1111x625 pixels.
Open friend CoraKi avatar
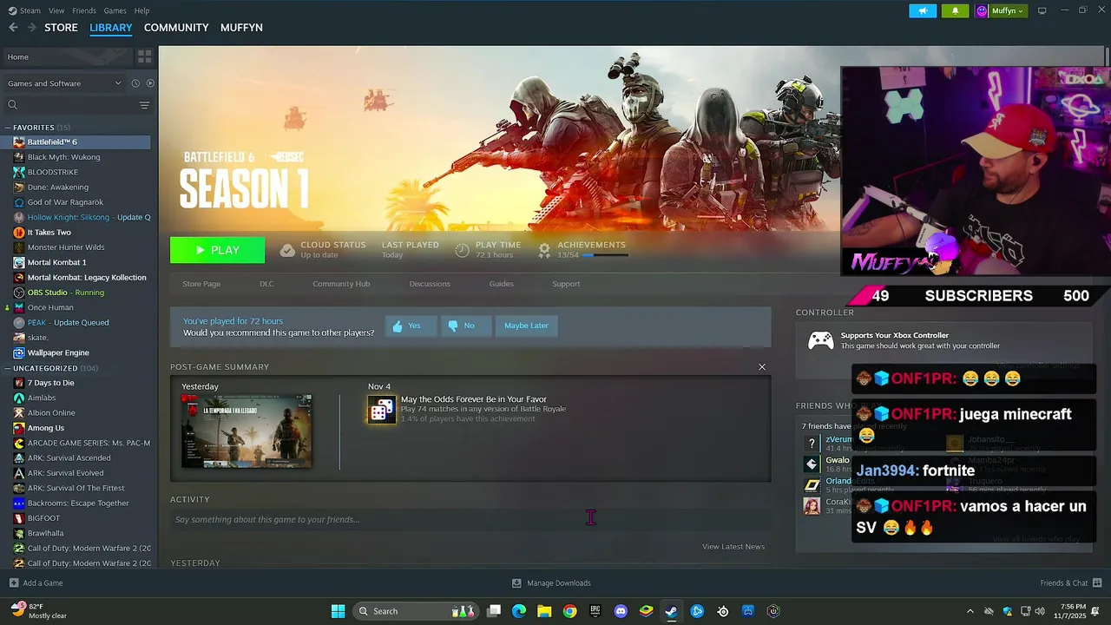click(812, 506)
